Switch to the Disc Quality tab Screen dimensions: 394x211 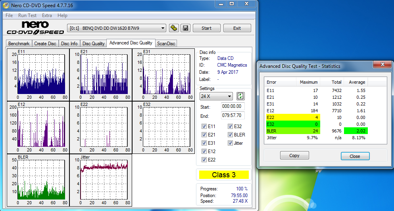coord(94,44)
